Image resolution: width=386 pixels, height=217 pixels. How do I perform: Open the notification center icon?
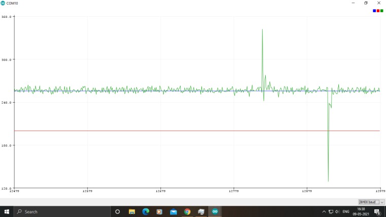(x=377, y=211)
